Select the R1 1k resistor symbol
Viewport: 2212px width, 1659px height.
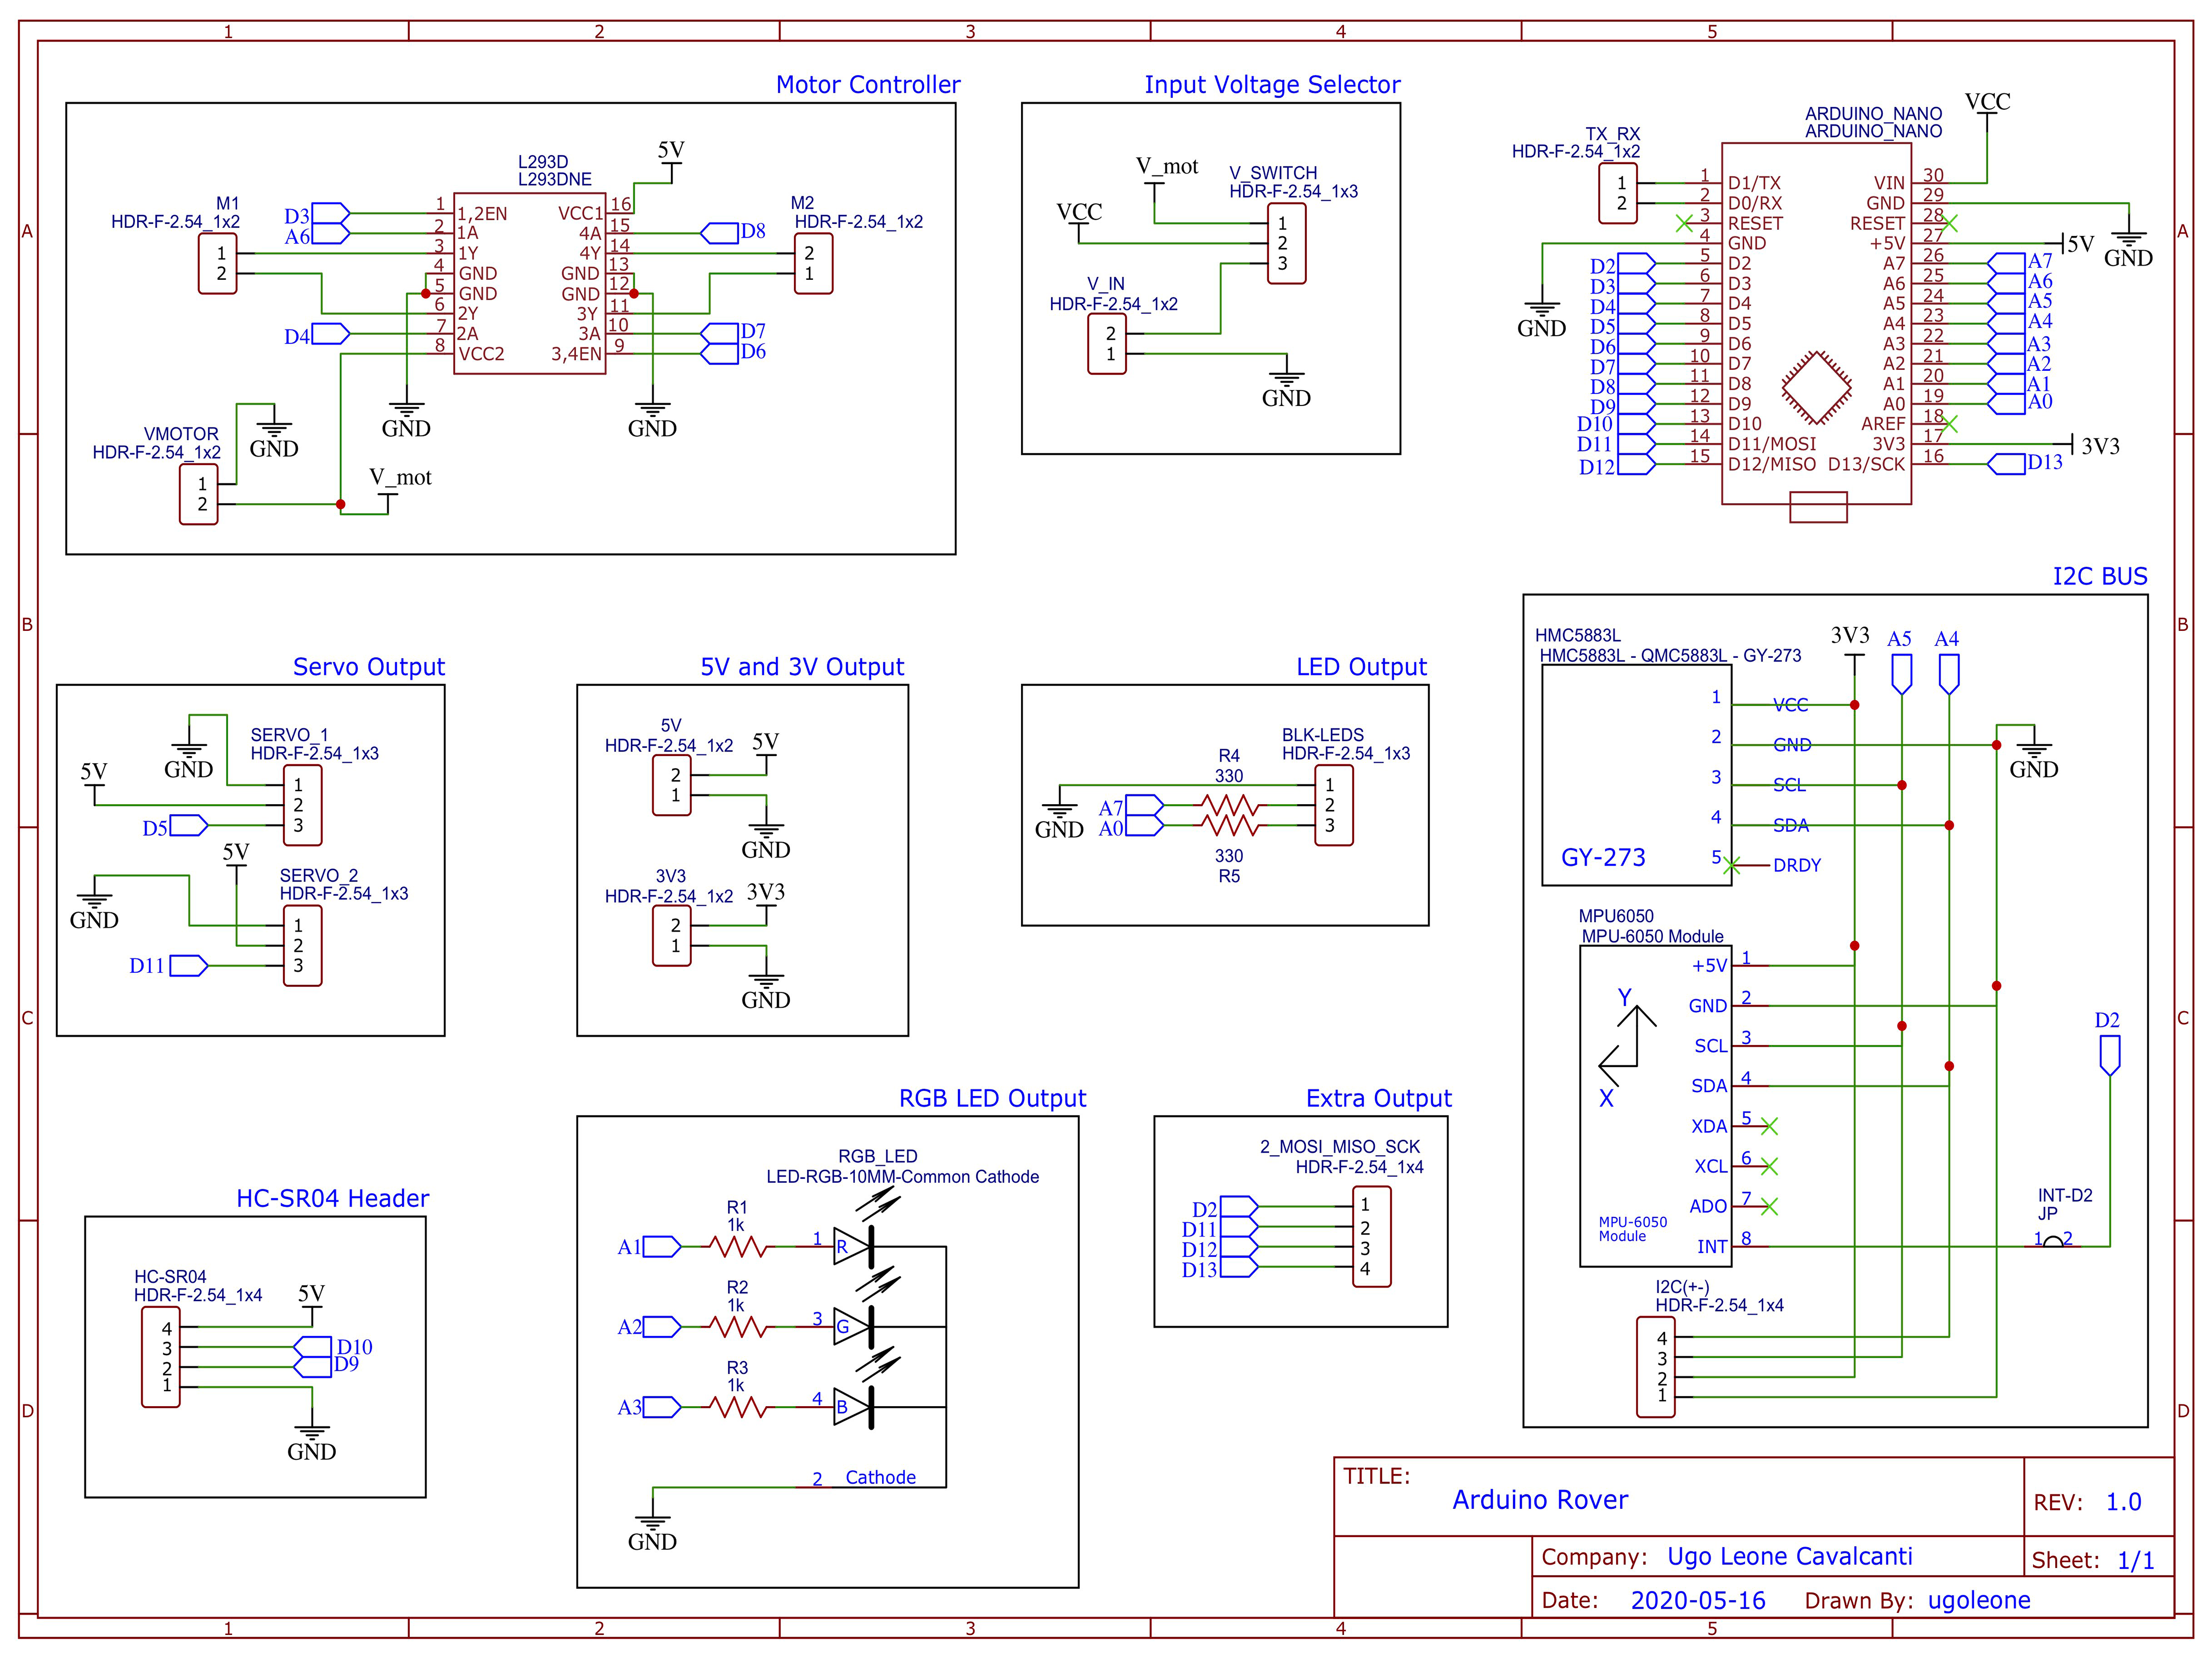click(738, 1246)
